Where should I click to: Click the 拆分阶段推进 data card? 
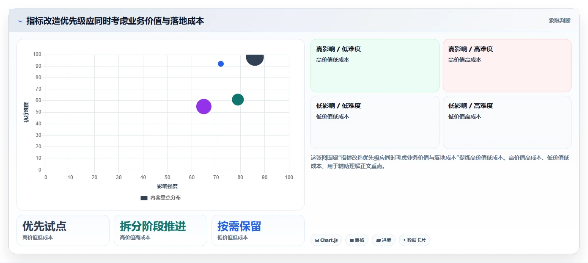[x=160, y=230]
